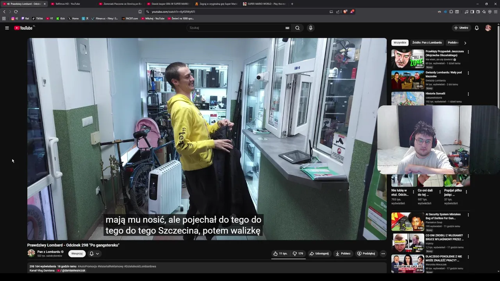The width and height of the screenshot is (500, 281).
Task: Toggle the browser sidebar panel icon
Action: pos(472,12)
